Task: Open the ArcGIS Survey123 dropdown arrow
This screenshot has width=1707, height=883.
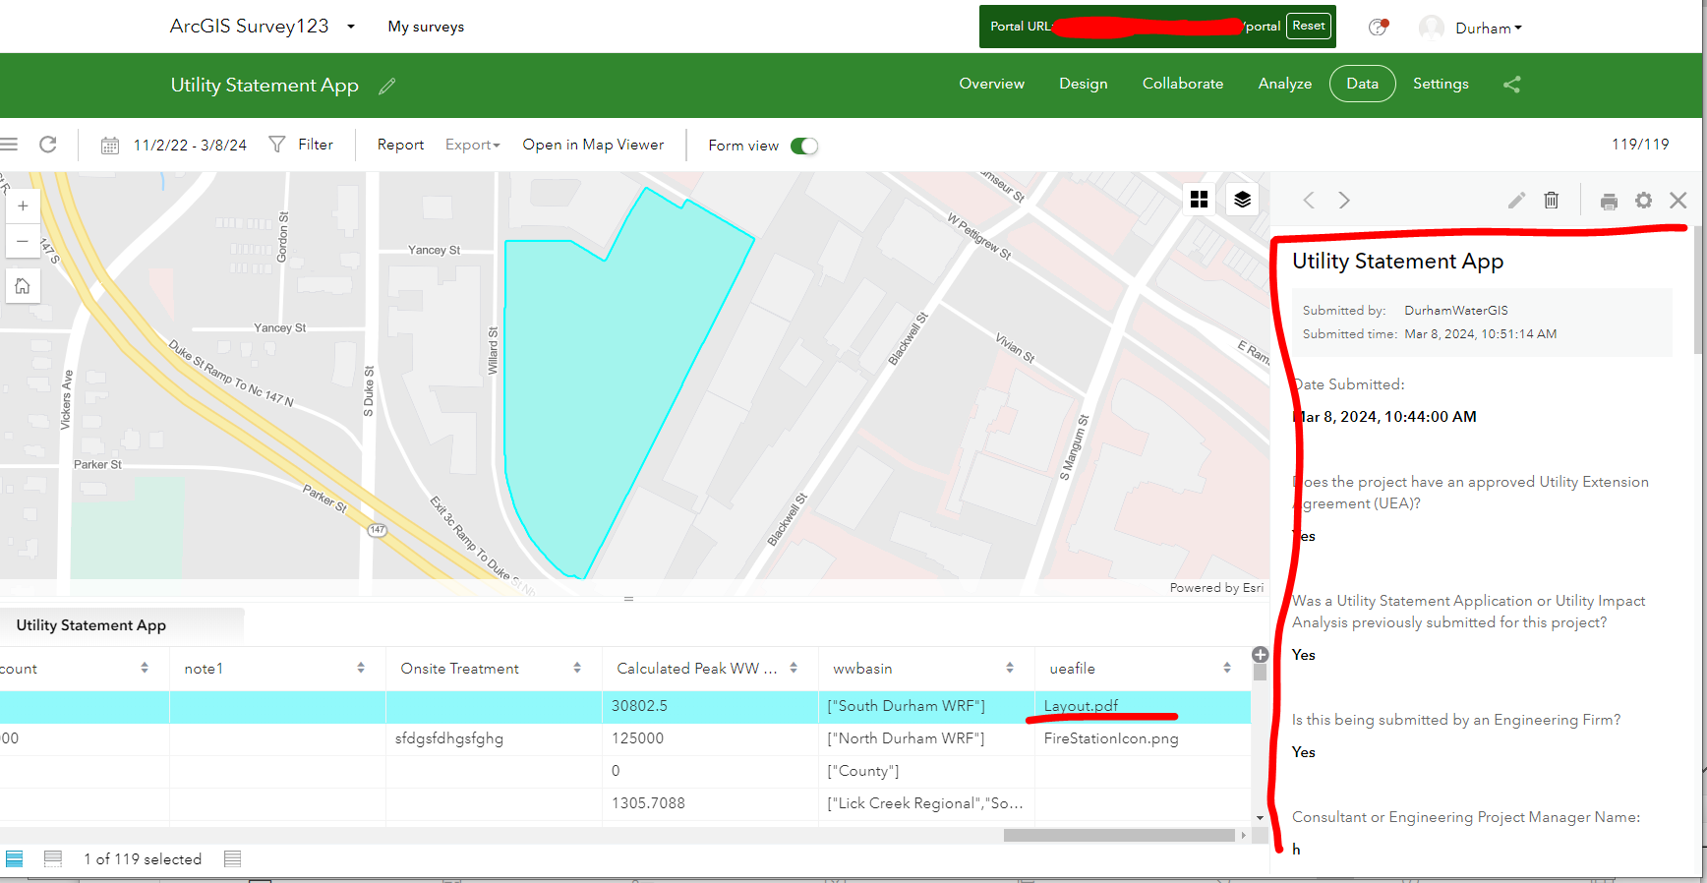Action: click(x=351, y=27)
